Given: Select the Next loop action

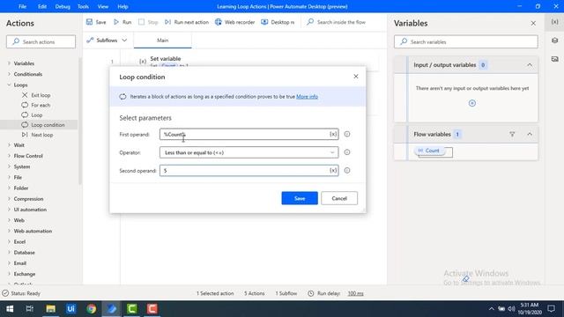Looking at the screenshot, I should [42, 135].
